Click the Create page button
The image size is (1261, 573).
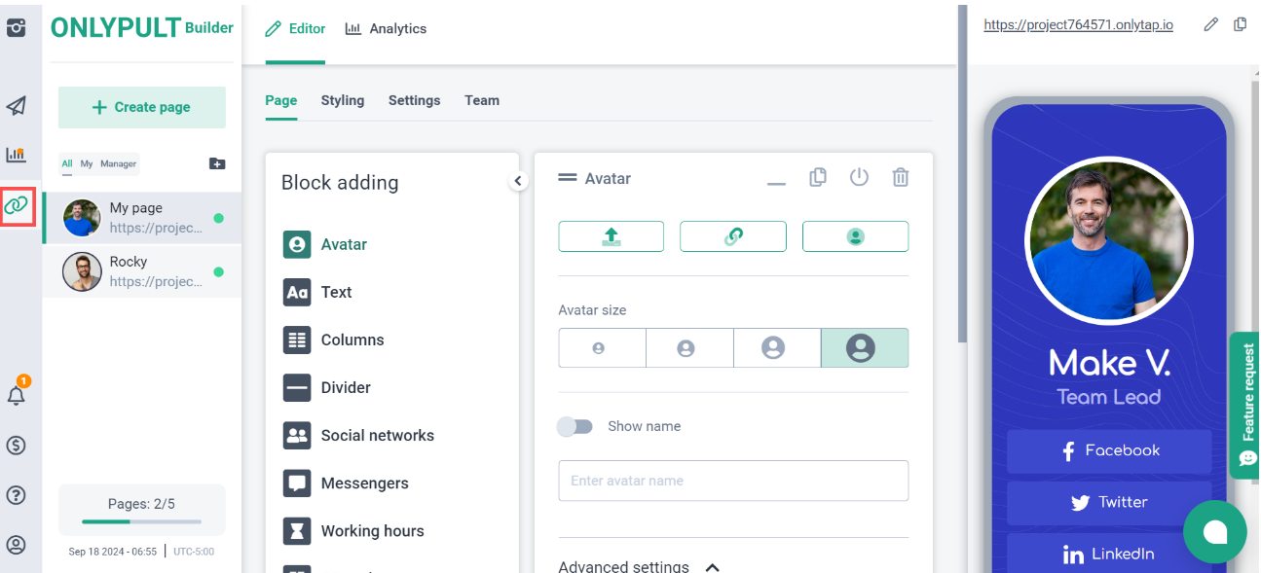(142, 107)
